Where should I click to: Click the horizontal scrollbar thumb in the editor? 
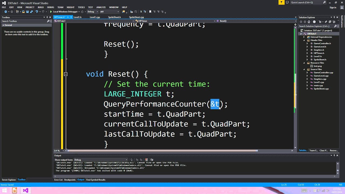click(163, 151)
